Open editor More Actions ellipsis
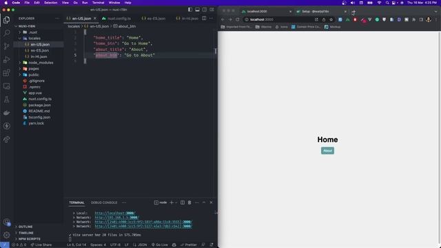Viewport: 441px width, 248px height. tap(212, 19)
